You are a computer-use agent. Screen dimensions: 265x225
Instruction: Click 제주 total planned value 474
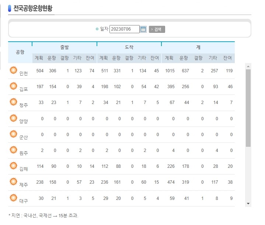point(171,182)
